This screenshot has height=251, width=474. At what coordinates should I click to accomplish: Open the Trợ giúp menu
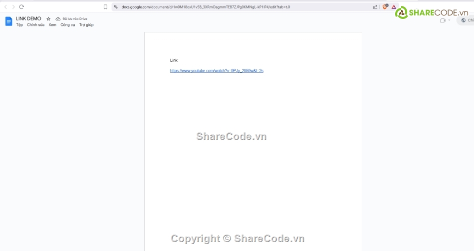(86, 25)
